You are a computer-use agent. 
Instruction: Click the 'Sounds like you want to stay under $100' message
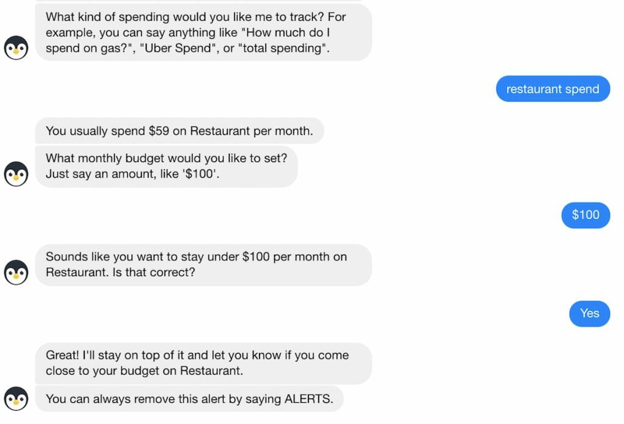tap(204, 265)
